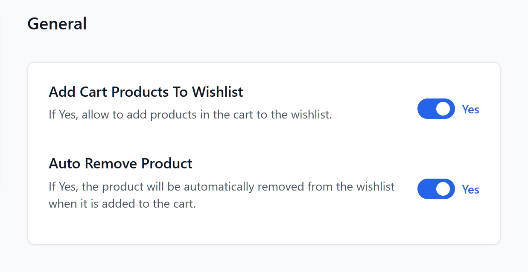Click the Add Cart Products To Wishlist title
The width and height of the screenshot is (528, 272).
(x=146, y=92)
